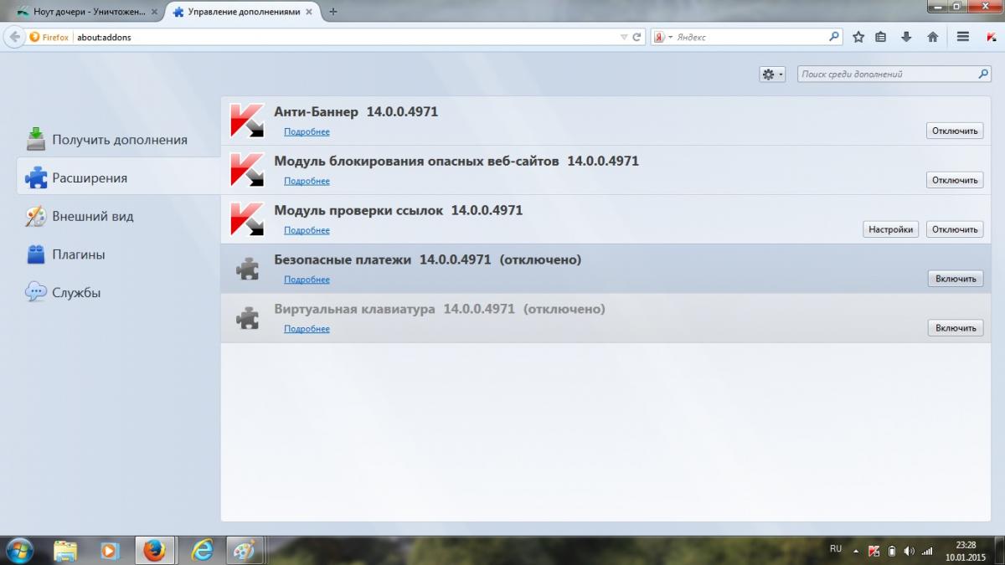Viewport: 1005px width, 565px height.
Task: Open the add-ons tools gear dropdown
Action: pos(772,74)
